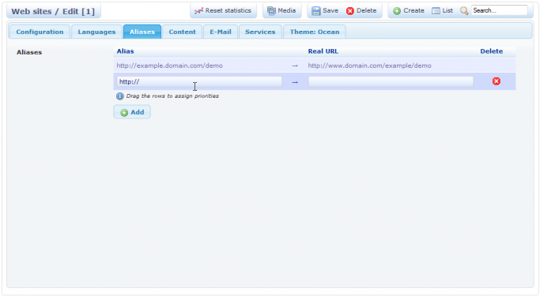
Task: Click the Save label text
Action: [x=330, y=11]
